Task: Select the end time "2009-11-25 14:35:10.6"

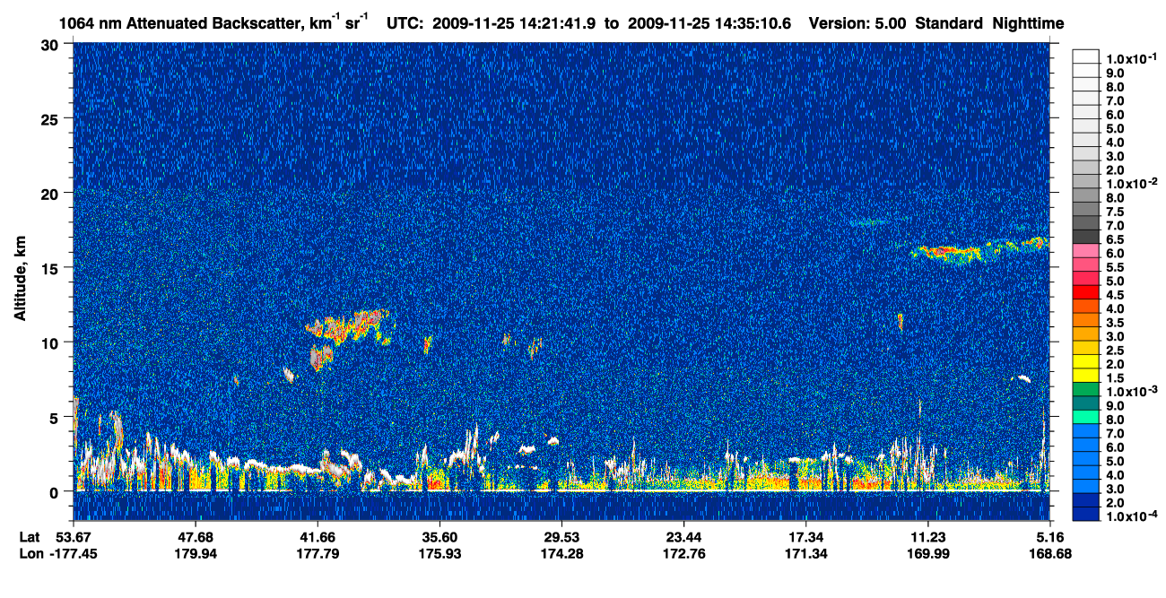Action: [x=709, y=22]
